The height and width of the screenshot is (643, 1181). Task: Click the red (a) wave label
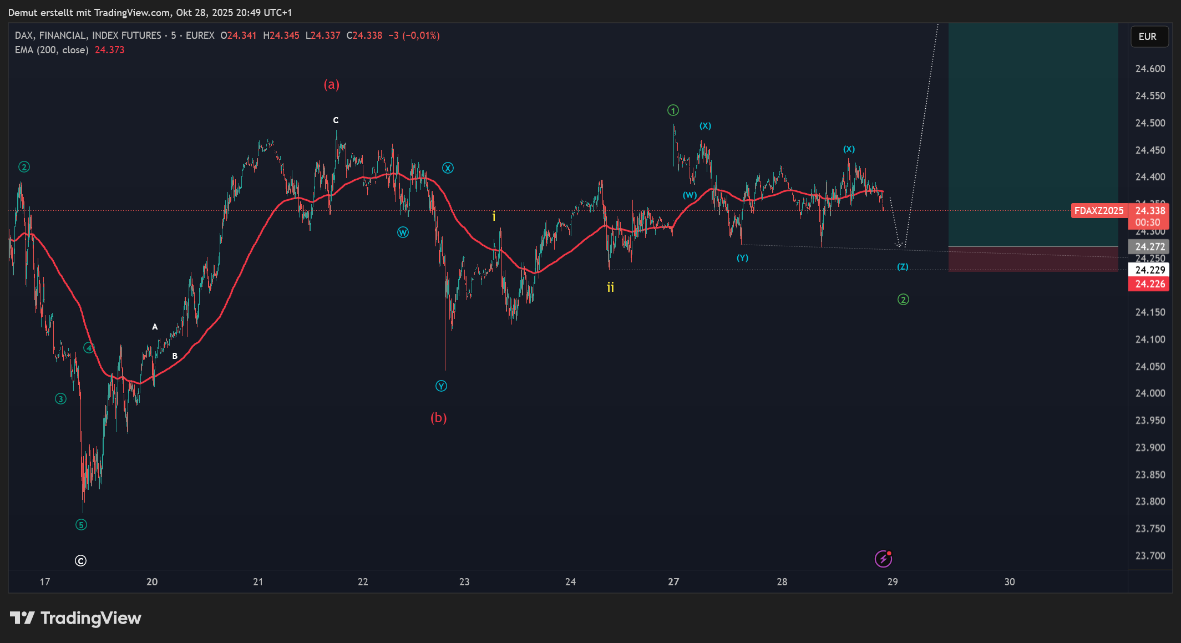click(x=331, y=84)
